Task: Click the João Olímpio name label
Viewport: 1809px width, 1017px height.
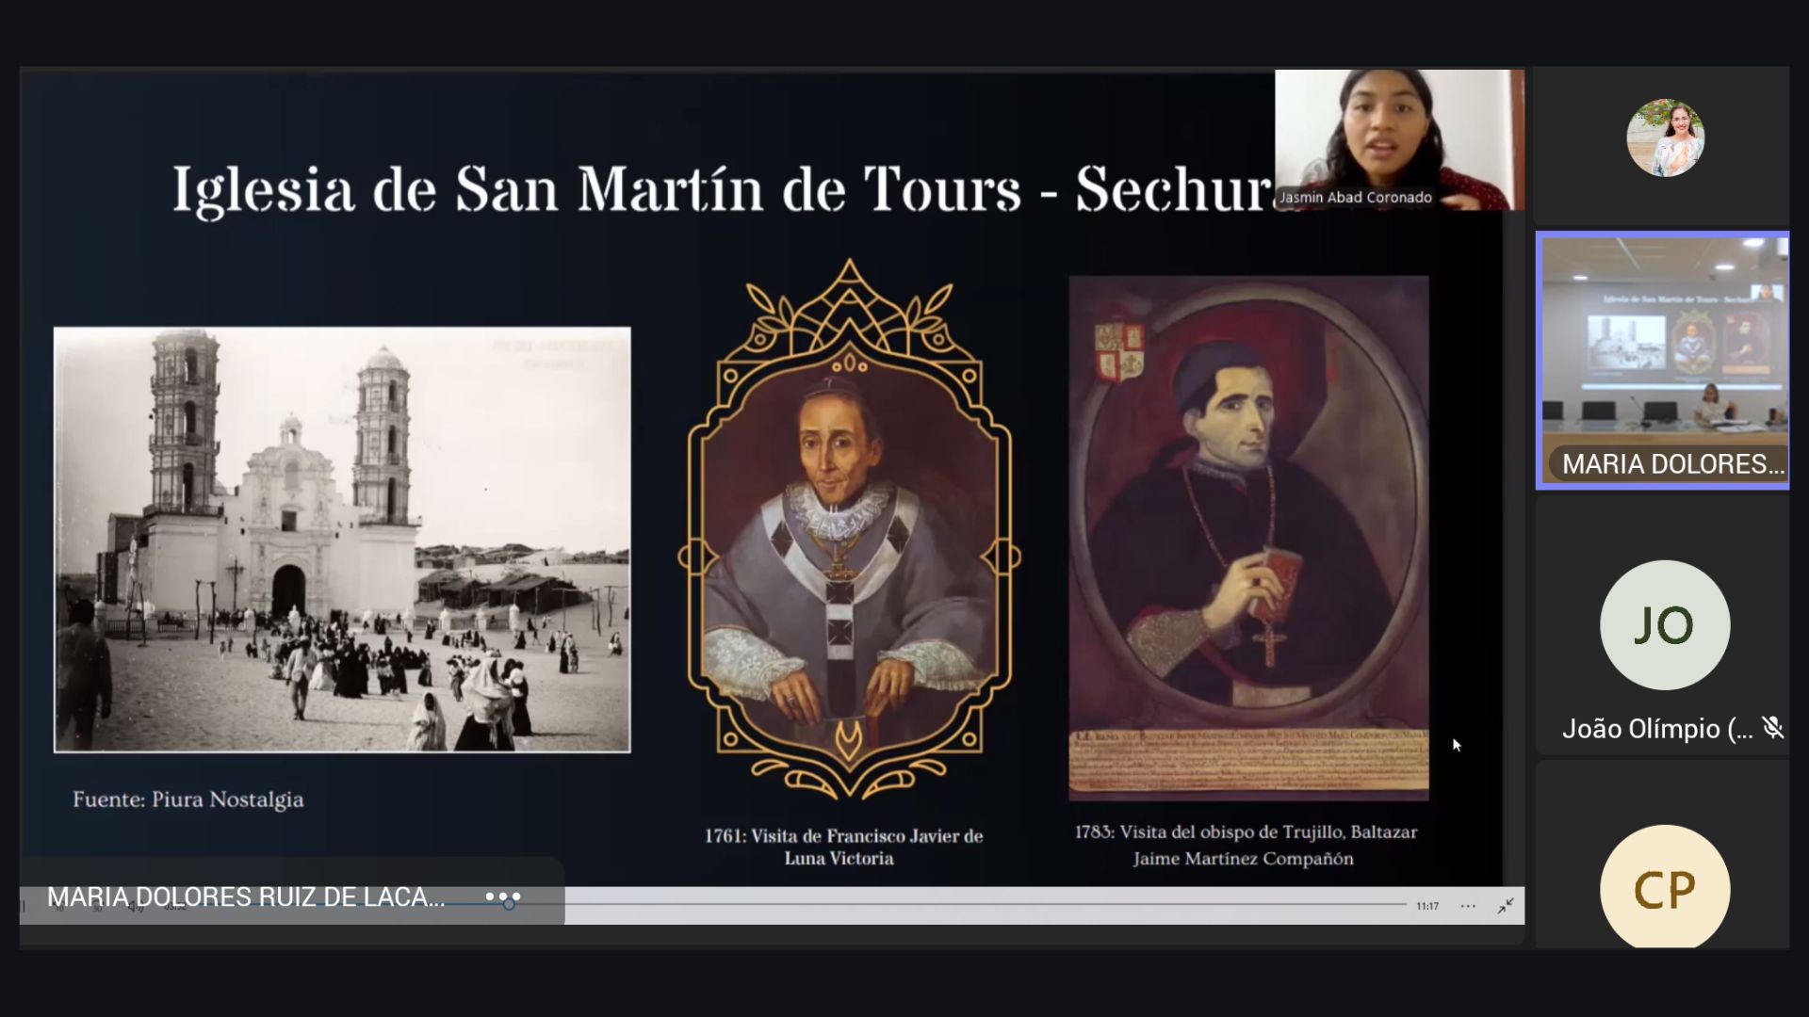Action: (x=1656, y=729)
